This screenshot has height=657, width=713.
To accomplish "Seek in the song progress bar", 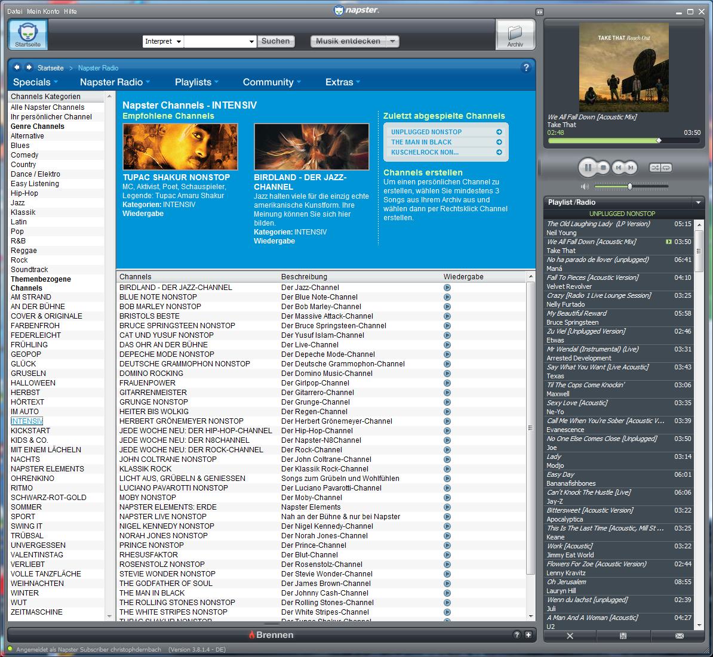I will click(624, 141).
